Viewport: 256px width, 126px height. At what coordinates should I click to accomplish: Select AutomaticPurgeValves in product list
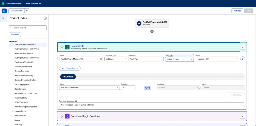pyautogui.click(x=24, y=53)
